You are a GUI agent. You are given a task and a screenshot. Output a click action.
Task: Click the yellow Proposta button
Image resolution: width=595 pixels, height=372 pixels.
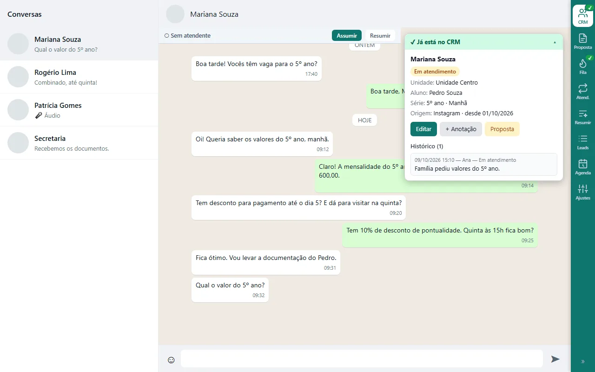pos(502,129)
